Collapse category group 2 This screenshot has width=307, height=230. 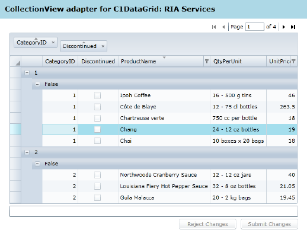coord(27,152)
